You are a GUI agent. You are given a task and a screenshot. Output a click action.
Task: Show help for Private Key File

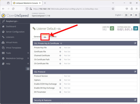tap(60, 48)
